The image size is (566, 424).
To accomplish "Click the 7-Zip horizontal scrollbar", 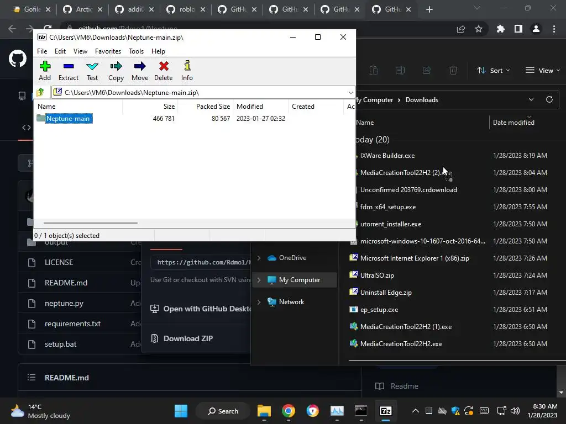I will (x=90, y=223).
